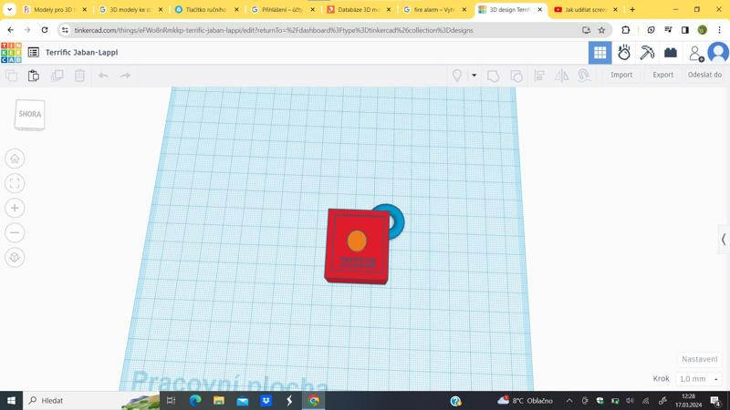Click the Mirror tool icon

pyautogui.click(x=562, y=76)
